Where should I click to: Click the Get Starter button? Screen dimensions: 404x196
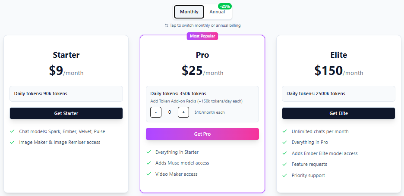click(66, 113)
